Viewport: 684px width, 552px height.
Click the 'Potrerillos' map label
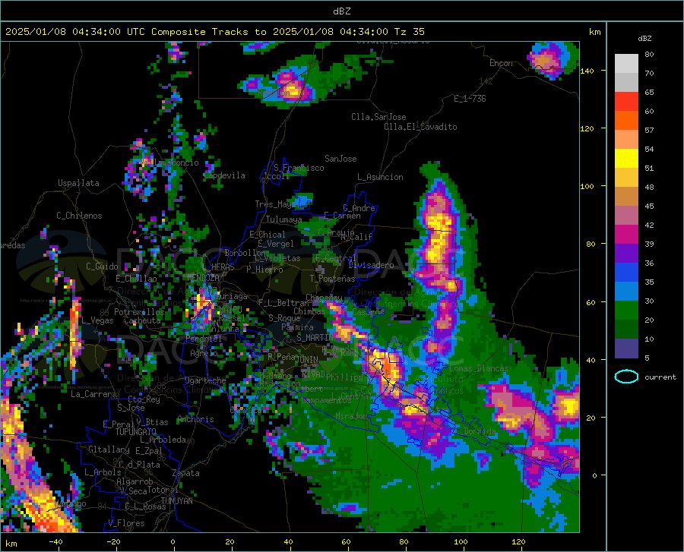[139, 312]
